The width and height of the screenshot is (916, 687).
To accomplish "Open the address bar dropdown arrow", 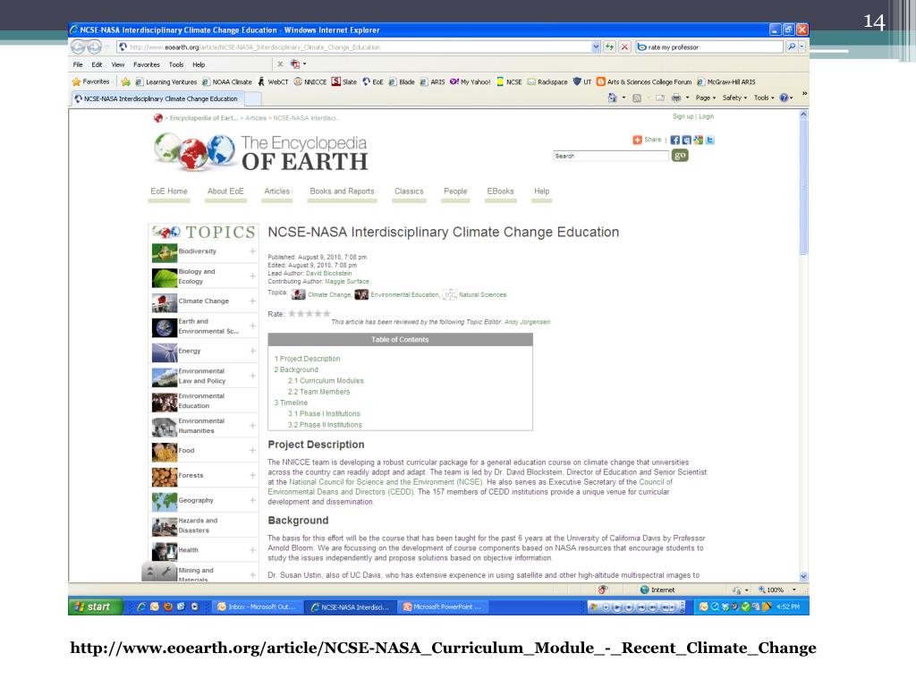I will click(x=596, y=47).
